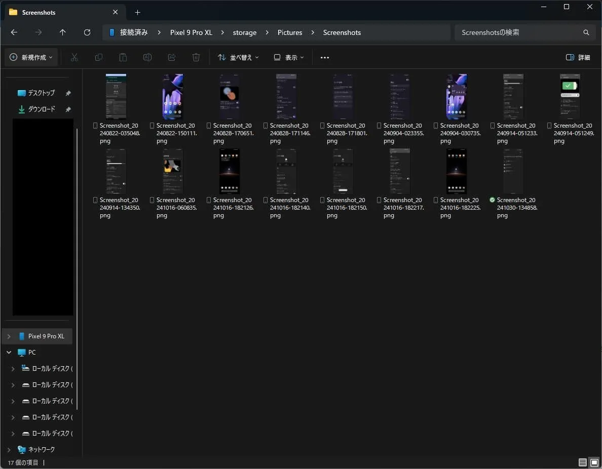Screen dimensions: 602x469
Task: Collapse the PC tree node
Action: [9, 352]
